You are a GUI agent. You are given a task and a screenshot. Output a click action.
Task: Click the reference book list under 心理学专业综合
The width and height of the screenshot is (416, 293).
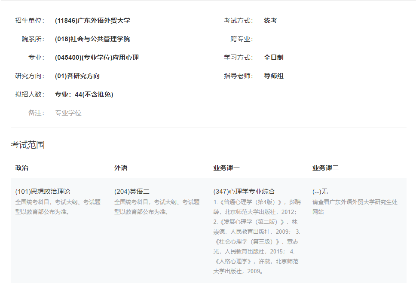coord(257,237)
